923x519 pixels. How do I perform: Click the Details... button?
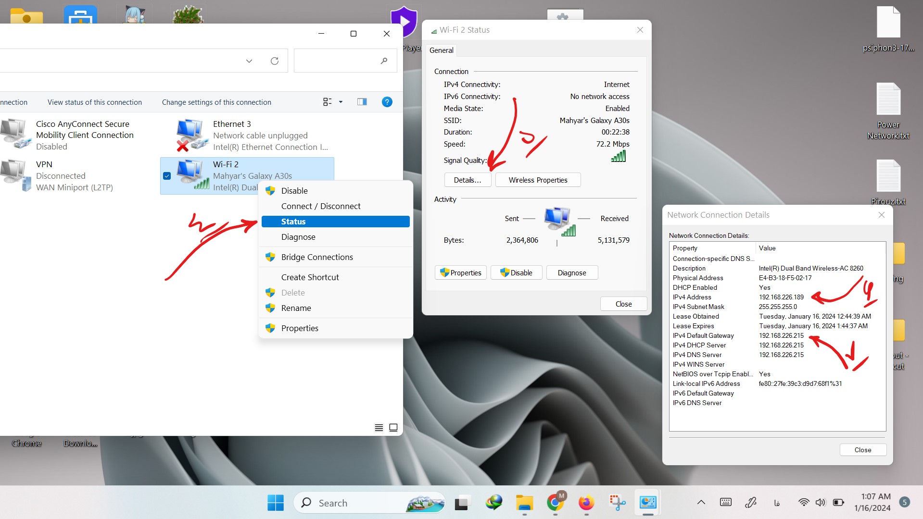pos(468,180)
